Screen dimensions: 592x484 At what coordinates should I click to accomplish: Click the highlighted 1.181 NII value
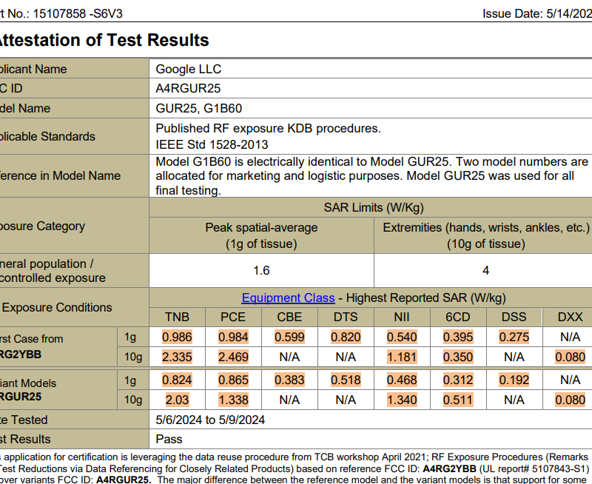(402, 357)
